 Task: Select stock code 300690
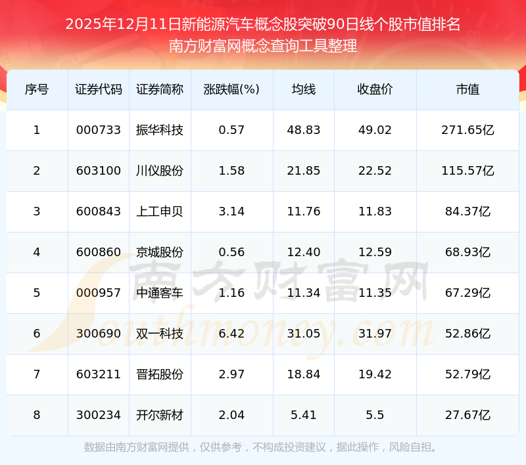[x=98, y=334]
